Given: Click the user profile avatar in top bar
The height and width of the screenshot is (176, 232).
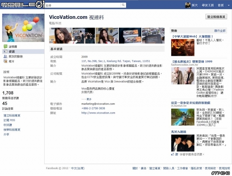Looking at the screenshot, I should tap(188, 5).
